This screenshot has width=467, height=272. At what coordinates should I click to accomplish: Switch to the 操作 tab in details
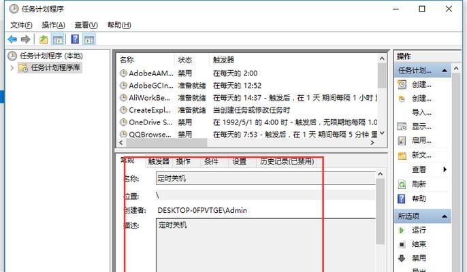pyautogui.click(x=183, y=162)
